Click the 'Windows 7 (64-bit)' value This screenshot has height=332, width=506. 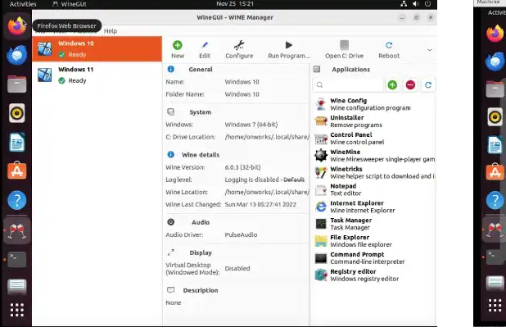point(251,125)
